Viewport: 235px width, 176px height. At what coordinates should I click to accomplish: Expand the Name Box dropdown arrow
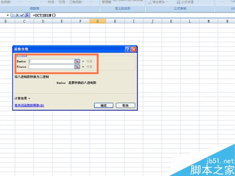[8, 15]
